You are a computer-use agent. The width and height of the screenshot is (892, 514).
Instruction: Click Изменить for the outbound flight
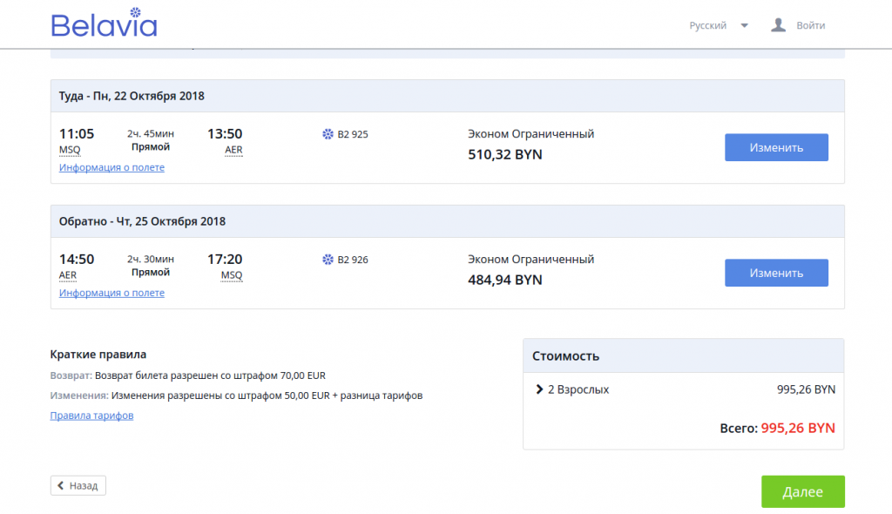tap(776, 147)
